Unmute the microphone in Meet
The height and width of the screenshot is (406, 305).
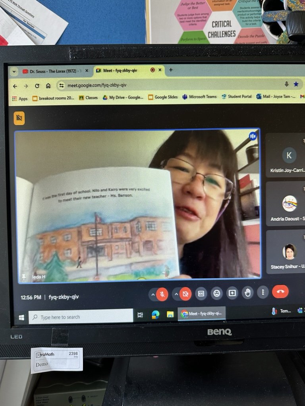[x=162, y=295]
